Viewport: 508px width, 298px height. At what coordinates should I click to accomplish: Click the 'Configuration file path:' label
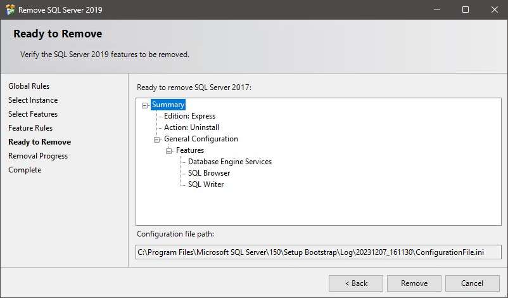[175, 234]
